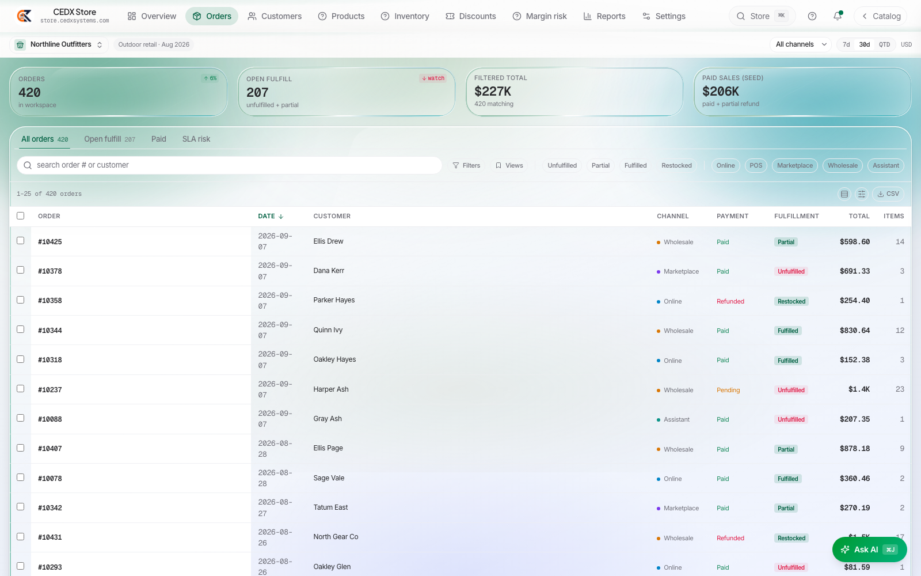Select the QTD time range
This screenshot has height=576, width=921.
click(x=884, y=44)
